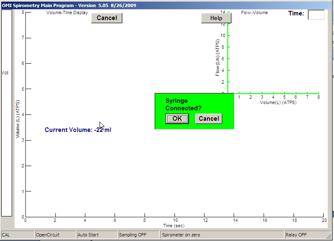Image resolution: width=334 pixels, height=241 pixels.
Task: Click the Flow(L/s) (ATPS) axis label
Action: [x=217, y=58]
